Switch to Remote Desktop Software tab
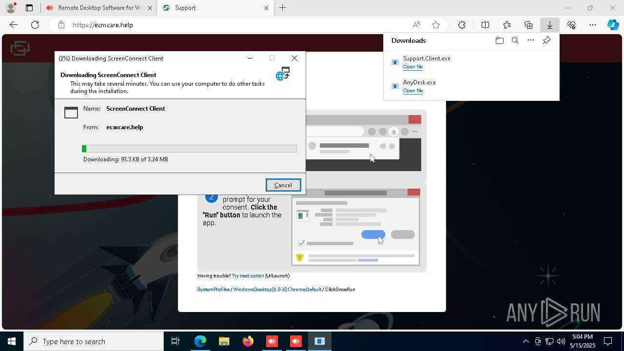Screen dimensions: 624x351 point(100,8)
